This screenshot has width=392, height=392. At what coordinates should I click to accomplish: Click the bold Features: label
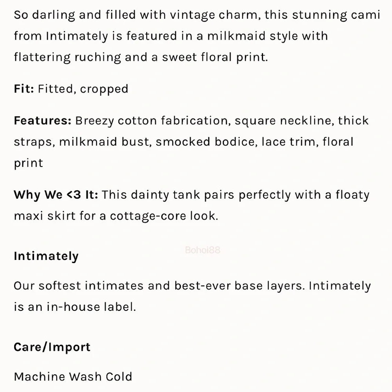[x=43, y=120]
